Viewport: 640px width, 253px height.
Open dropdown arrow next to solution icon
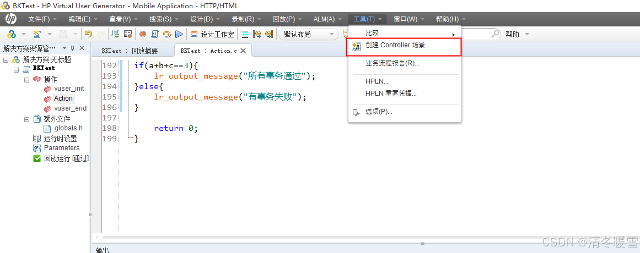pyautogui.click(x=23, y=34)
